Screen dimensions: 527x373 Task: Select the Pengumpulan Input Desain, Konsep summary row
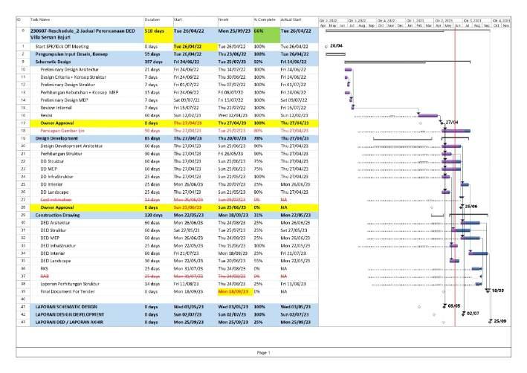[167, 54]
